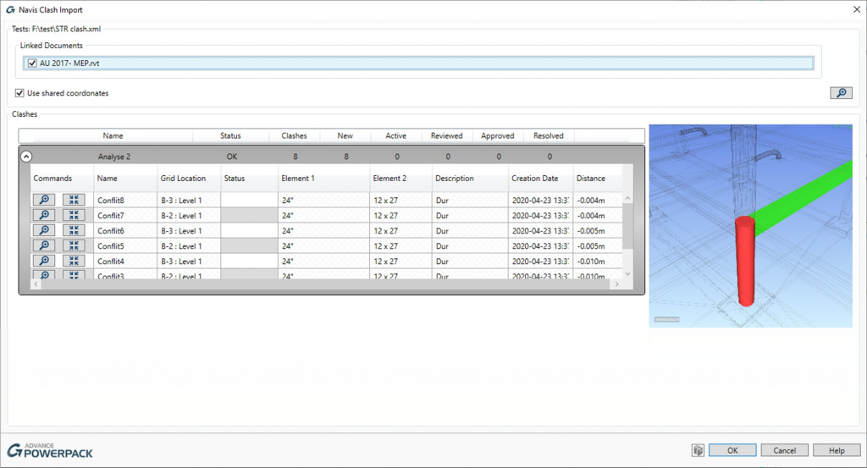
Task: Confirm import with OK button
Action: click(732, 450)
